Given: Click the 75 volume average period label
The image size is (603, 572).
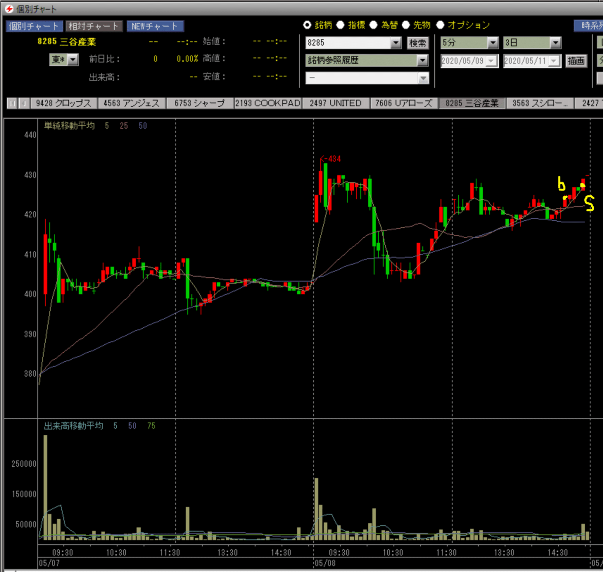Looking at the screenshot, I should pyautogui.click(x=151, y=426).
